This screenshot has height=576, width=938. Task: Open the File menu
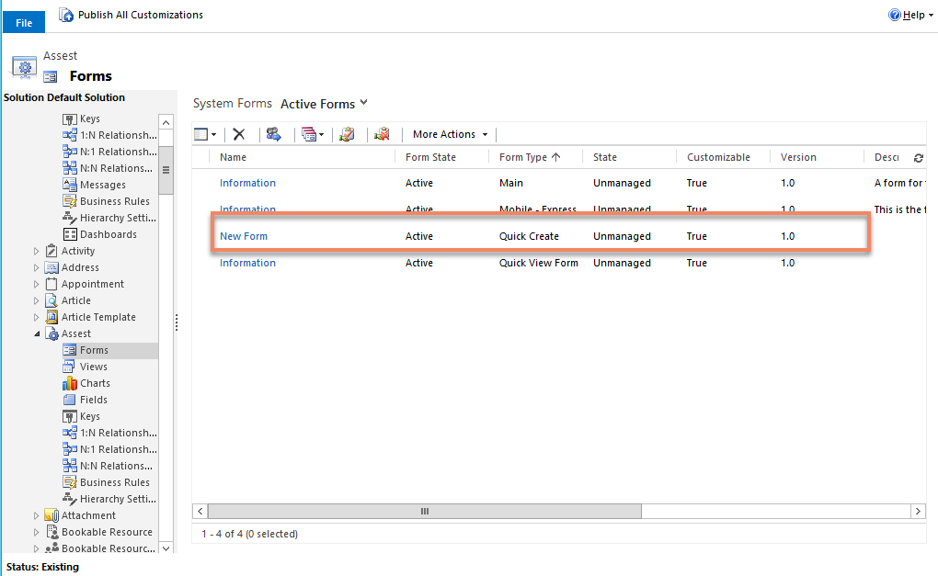point(23,20)
